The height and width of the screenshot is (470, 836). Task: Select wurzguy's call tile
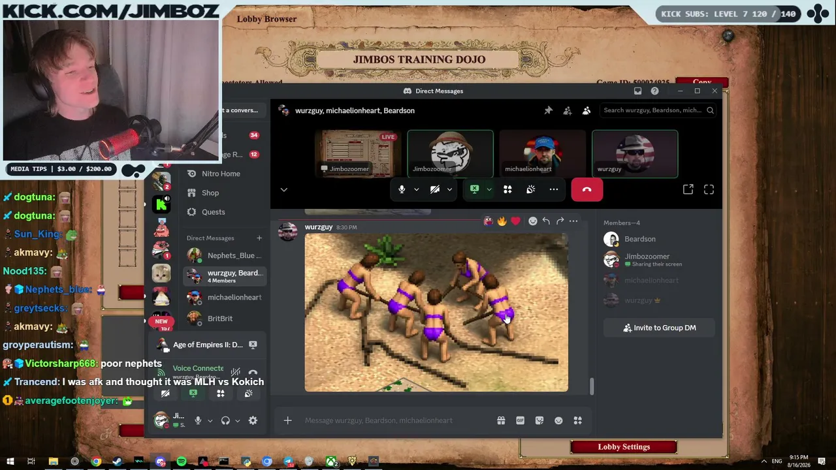pos(635,154)
